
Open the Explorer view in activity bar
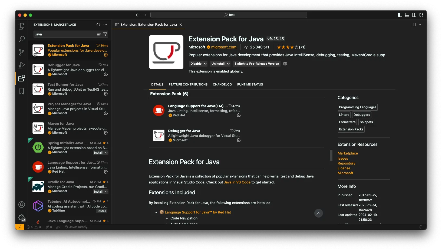click(x=22, y=26)
